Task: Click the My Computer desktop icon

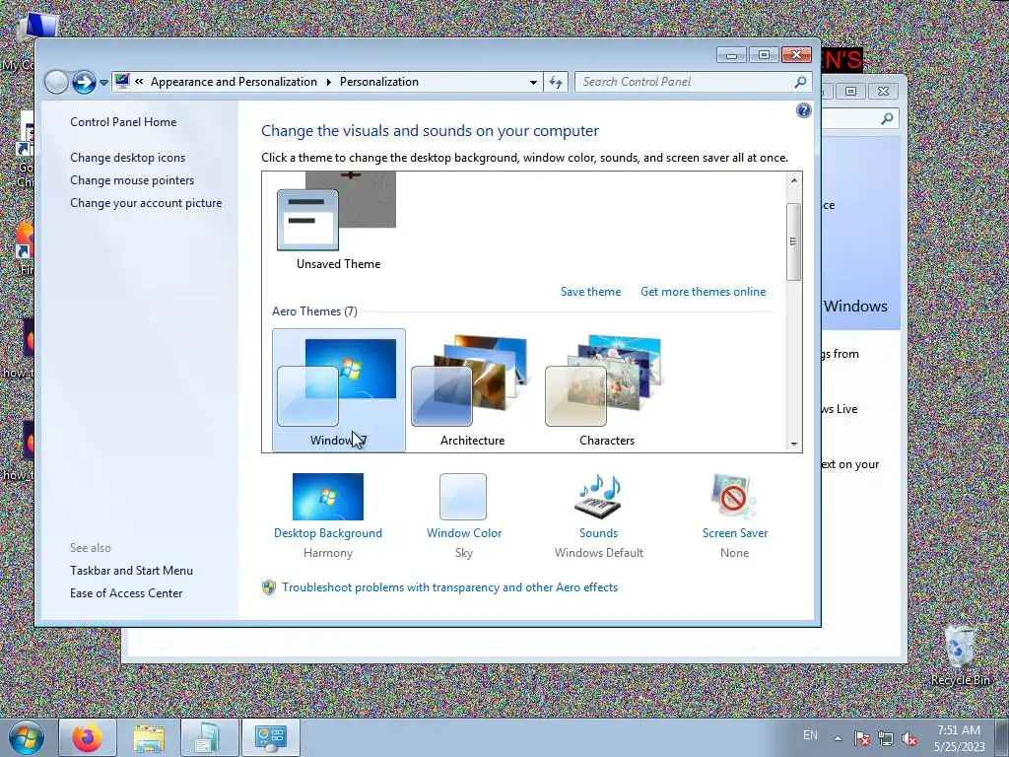Action: click(36, 29)
